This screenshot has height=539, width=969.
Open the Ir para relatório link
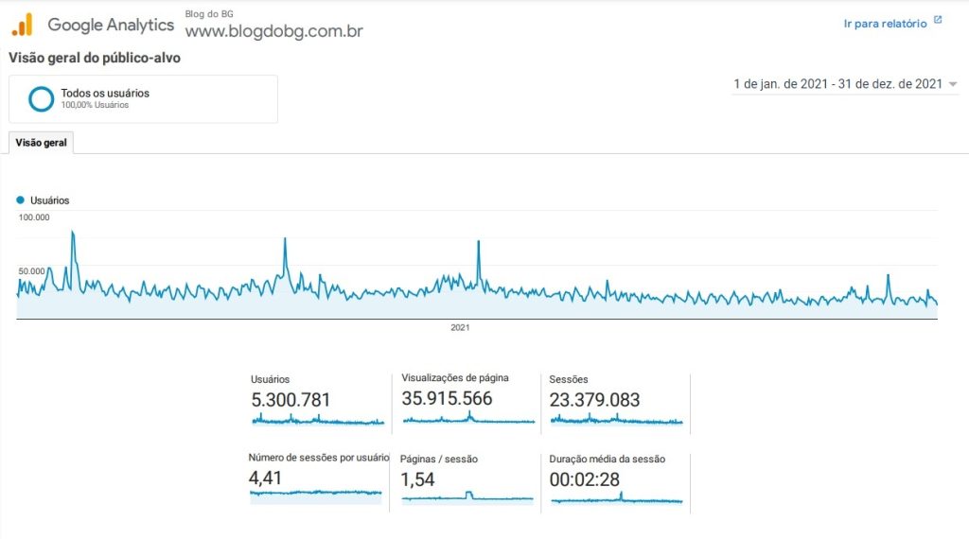click(x=885, y=24)
